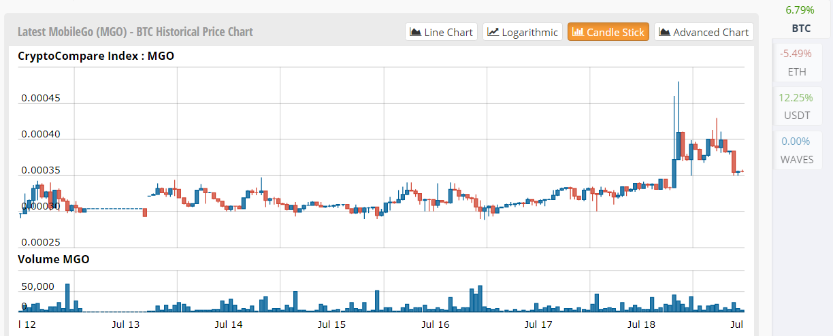Select the highlighted Candle Stick mode

[x=608, y=32]
